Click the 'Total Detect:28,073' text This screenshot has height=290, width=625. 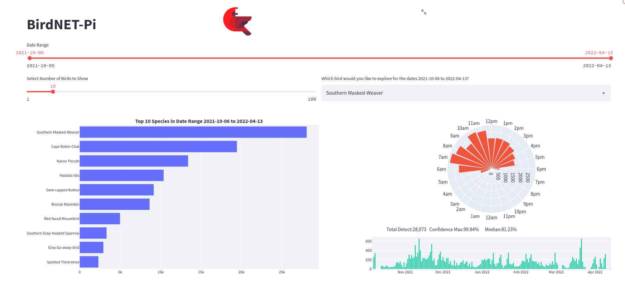406,230
